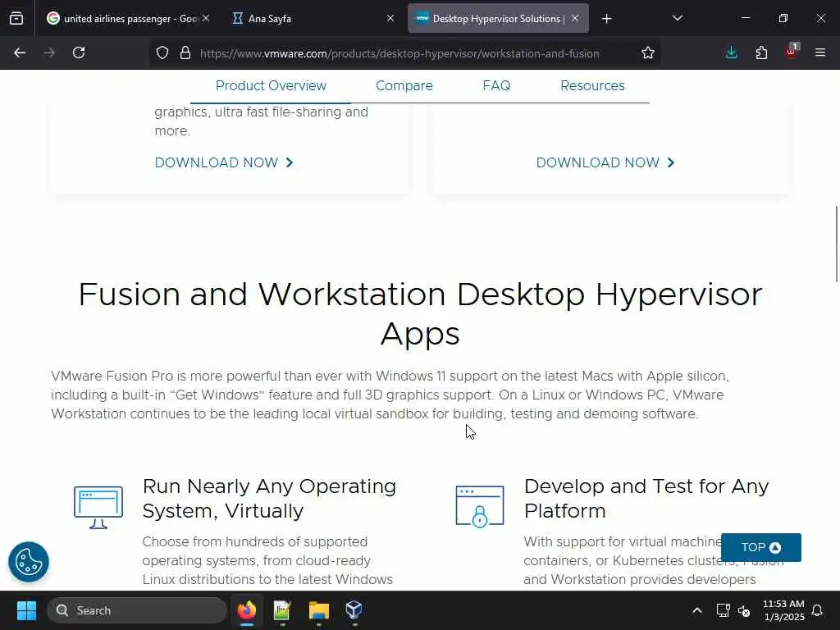Click the taskbar Search box
This screenshot has height=630, width=840.
pyautogui.click(x=137, y=610)
